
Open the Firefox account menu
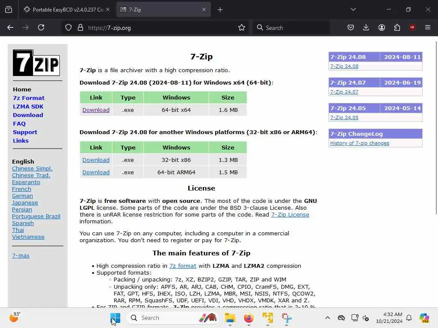click(x=382, y=27)
